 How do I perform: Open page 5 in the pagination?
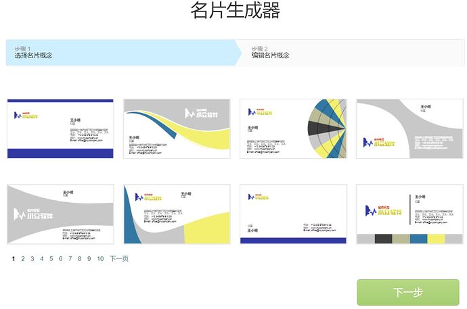(51, 259)
